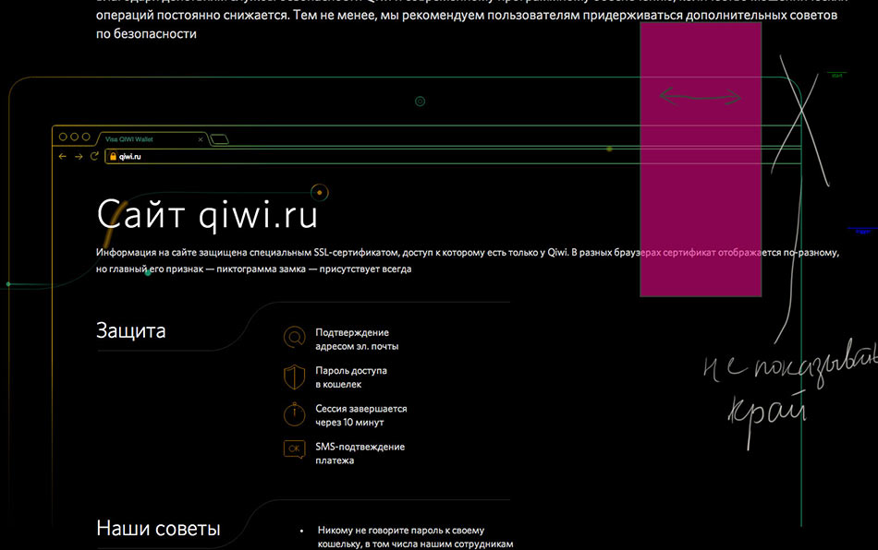Image resolution: width=878 pixels, height=550 pixels.
Task: Click the qiwi.ru address bar field
Action: click(x=370, y=157)
